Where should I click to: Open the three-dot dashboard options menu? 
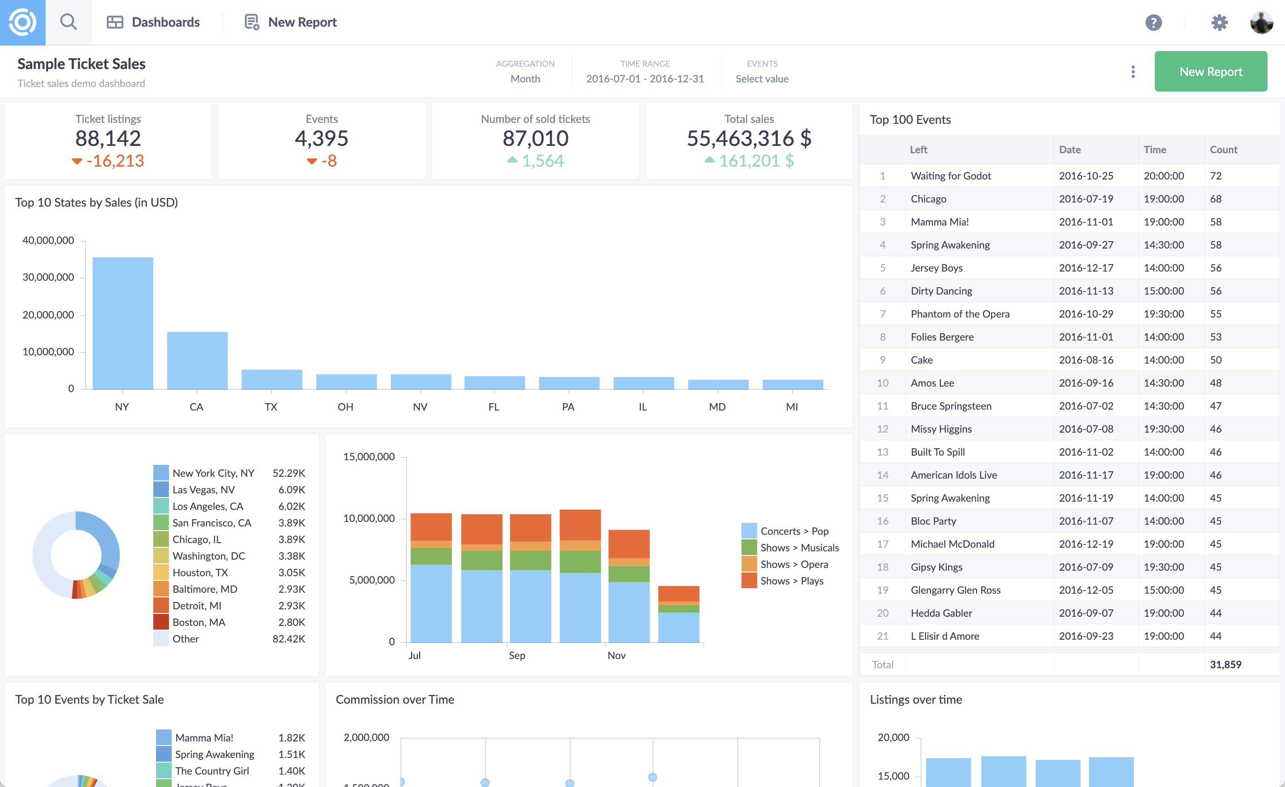click(x=1133, y=71)
